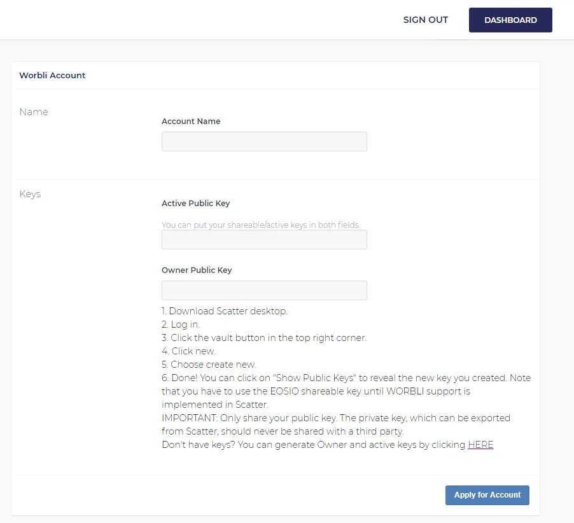Click into the Active Public Key field
This screenshot has width=574, height=523.
264,240
